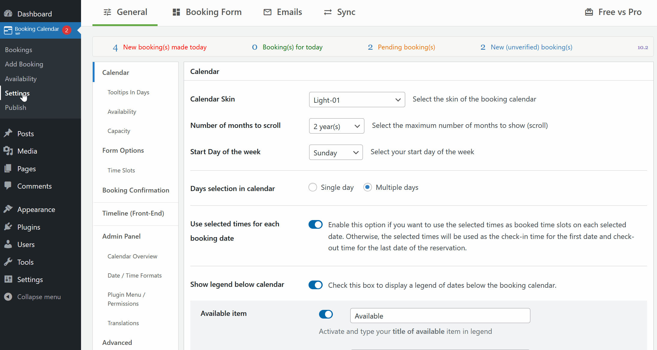The height and width of the screenshot is (350, 657).
Task: Open the Number of months to scroll dropdown
Action: [x=336, y=126]
